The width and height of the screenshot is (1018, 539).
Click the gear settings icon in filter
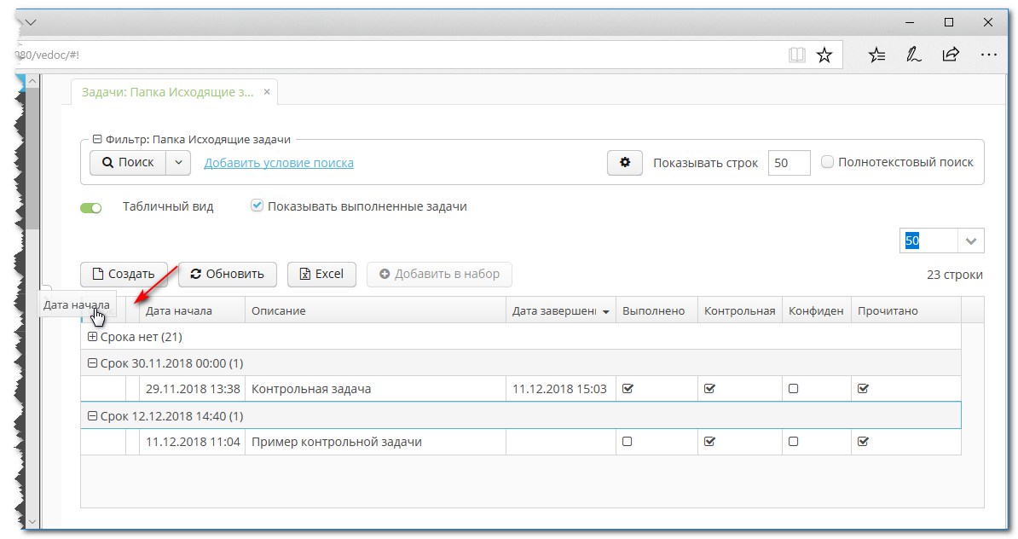coord(625,163)
